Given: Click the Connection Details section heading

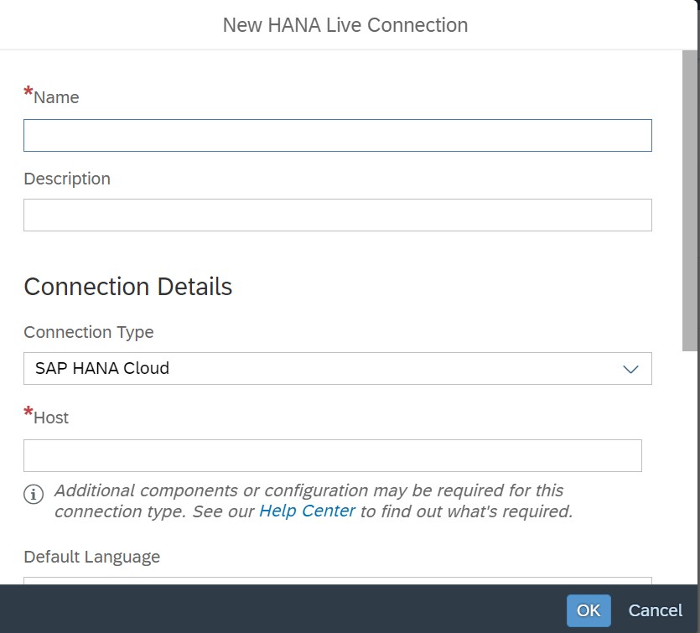Looking at the screenshot, I should (127, 287).
